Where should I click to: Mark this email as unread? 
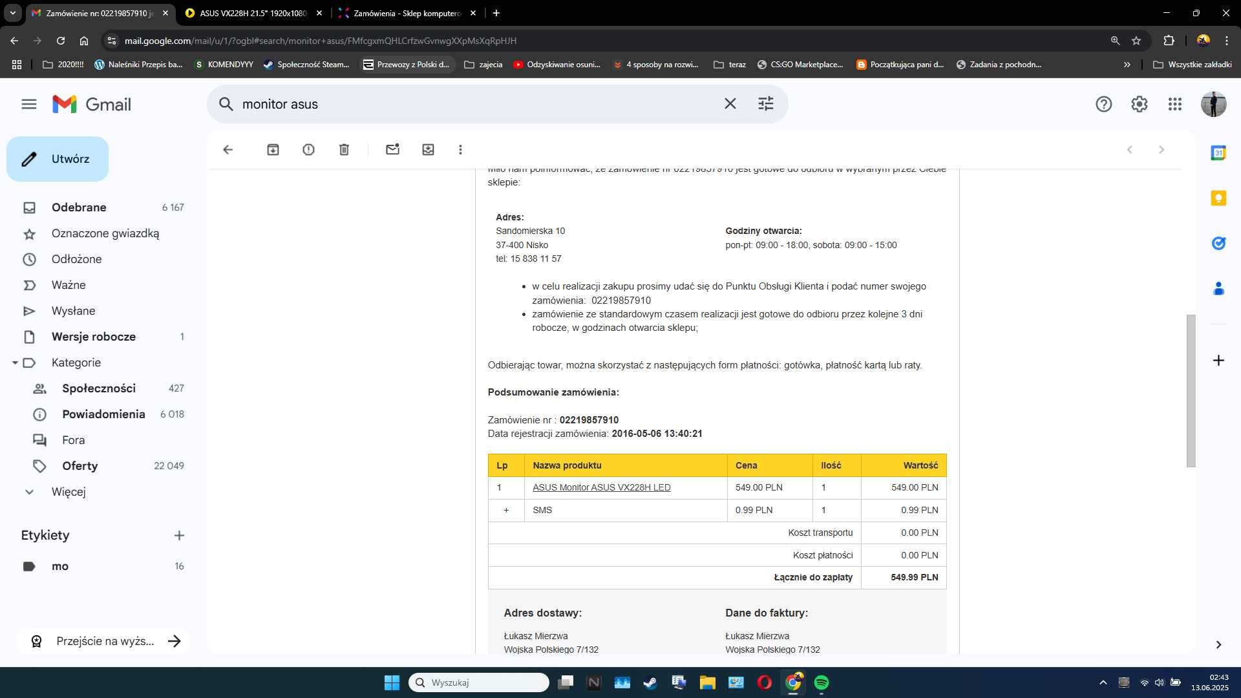(392, 150)
